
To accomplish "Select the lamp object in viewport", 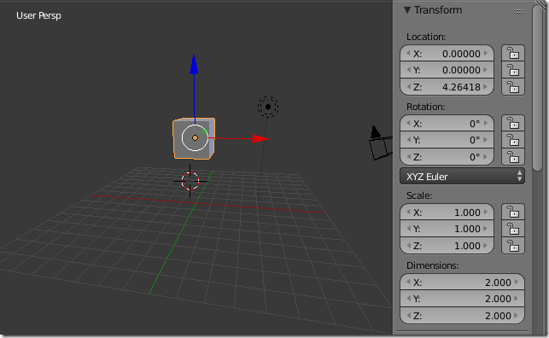I will tap(268, 107).
